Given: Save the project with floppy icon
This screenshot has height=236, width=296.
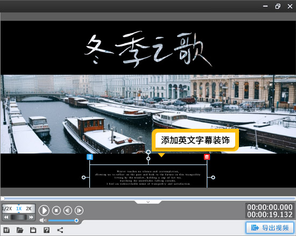Looking at the screenshot, I should point(33,230).
